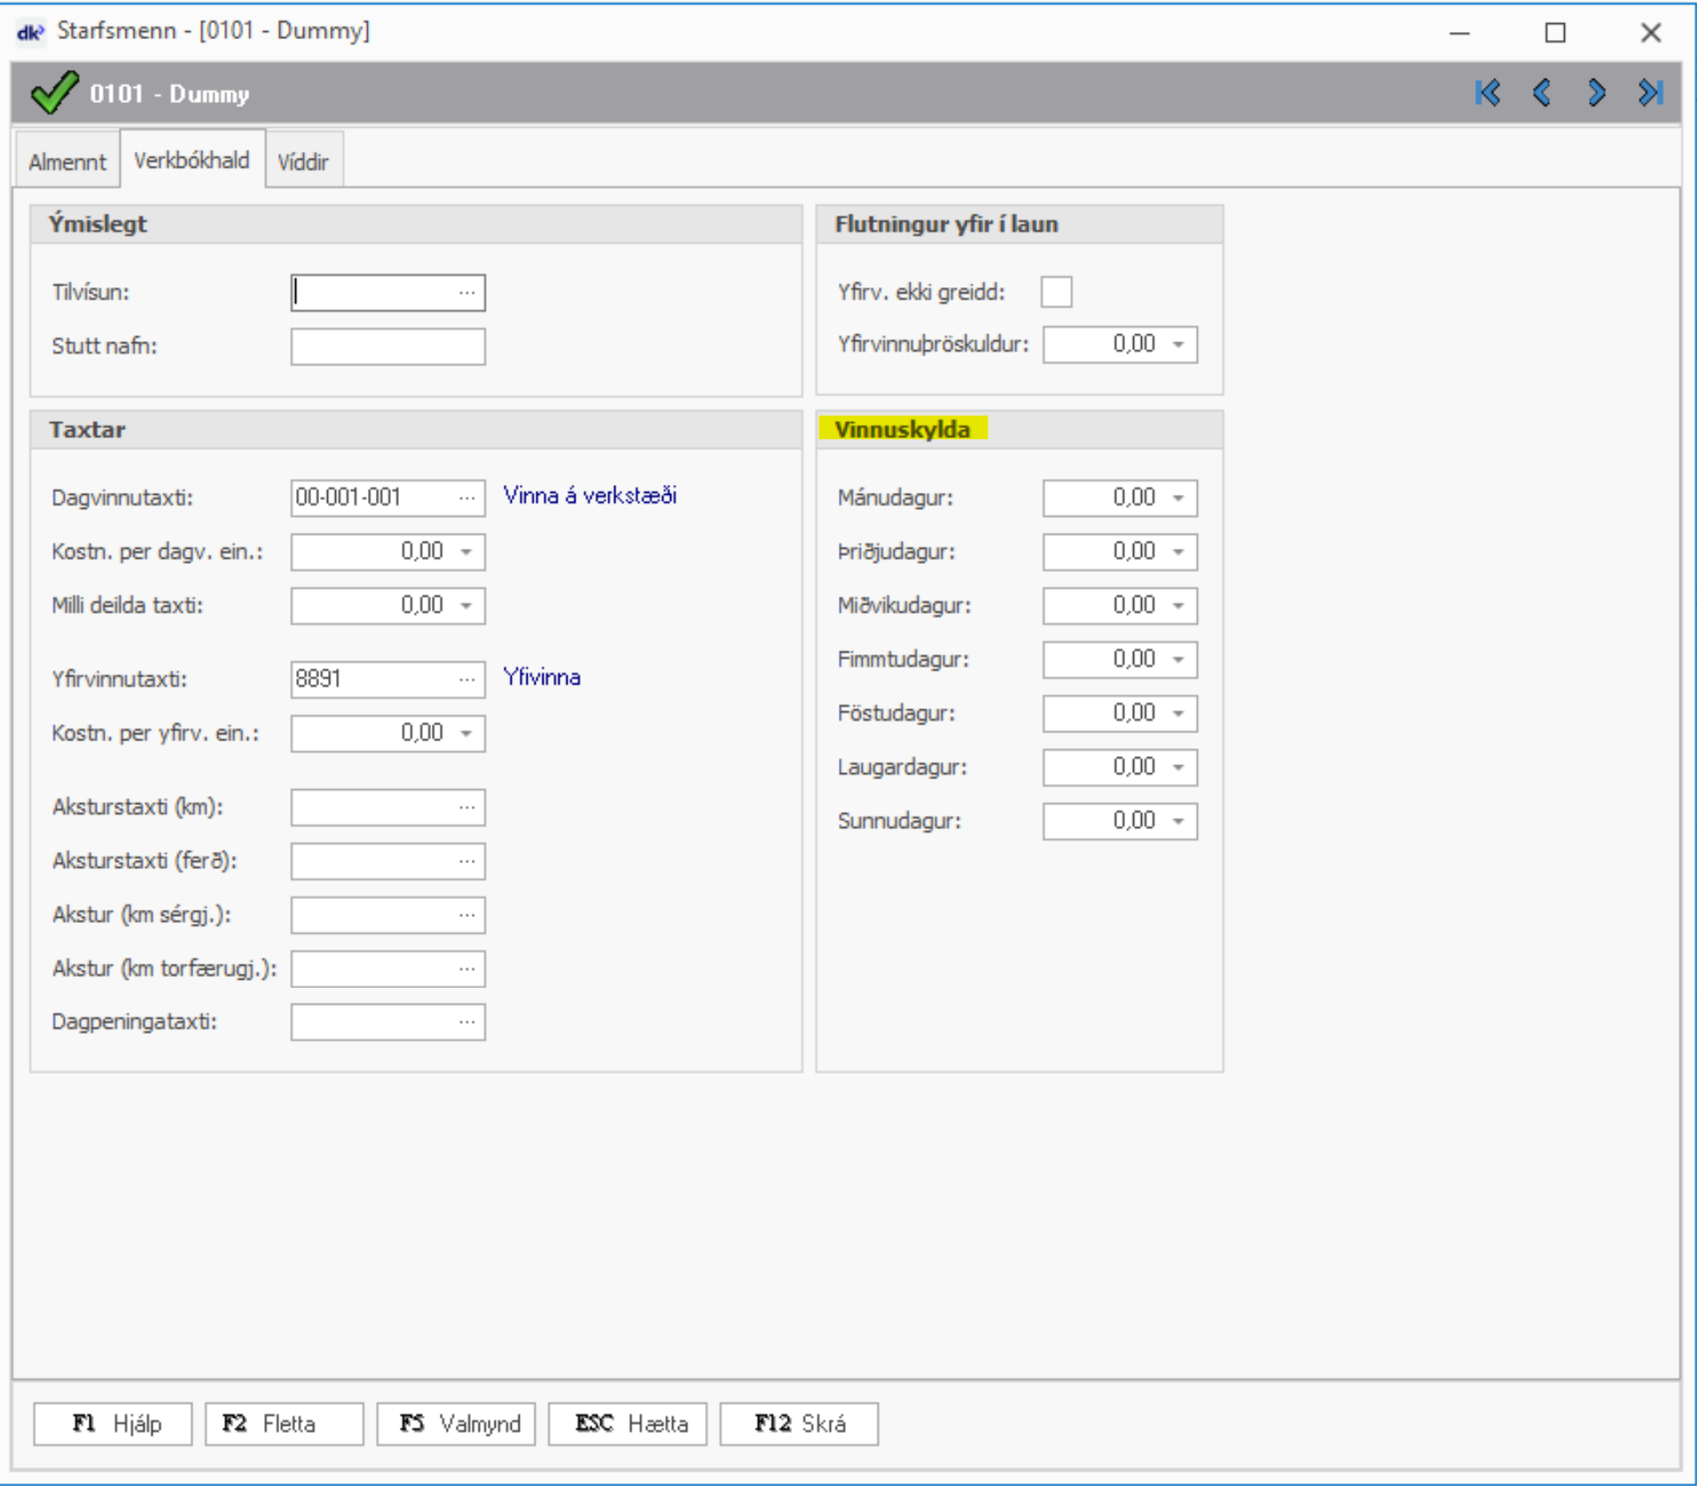Go to the previous employee record
The height and width of the screenshot is (1486, 1697).
pos(1542,93)
